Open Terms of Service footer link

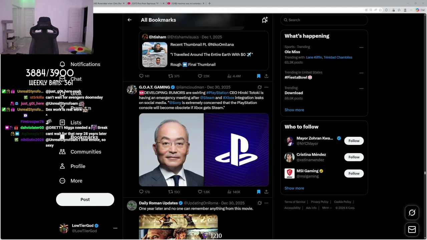coord(295,202)
